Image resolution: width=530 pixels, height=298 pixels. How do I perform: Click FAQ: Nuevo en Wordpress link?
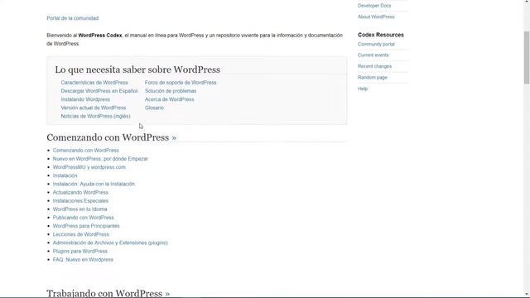click(x=83, y=260)
